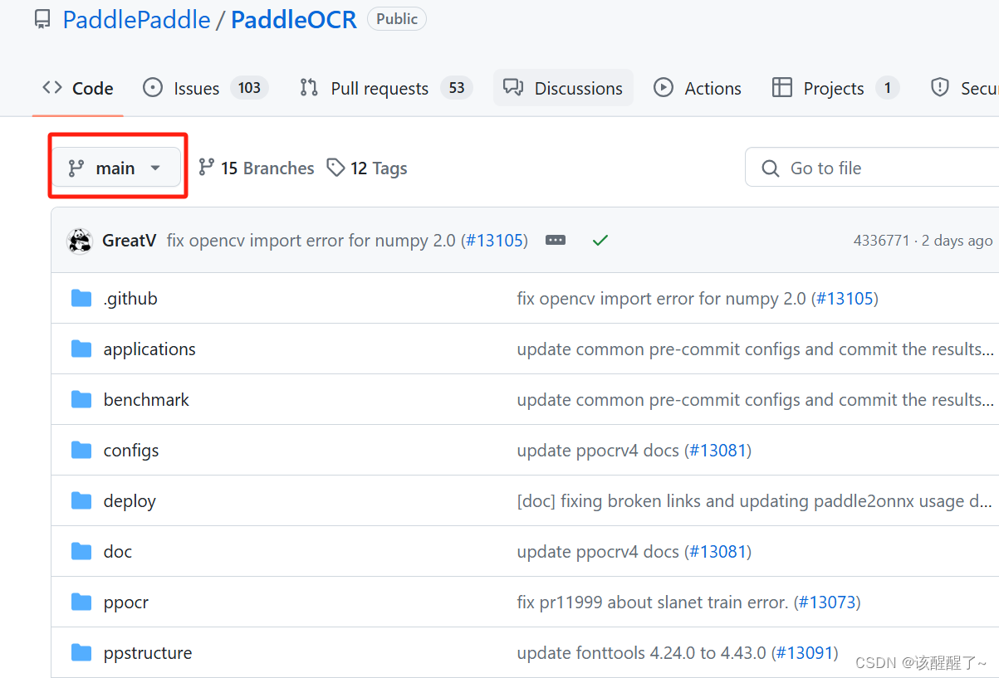This screenshot has width=999, height=678.
Task: Open applications row pre-commit configs commit message
Action: point(755,349)
